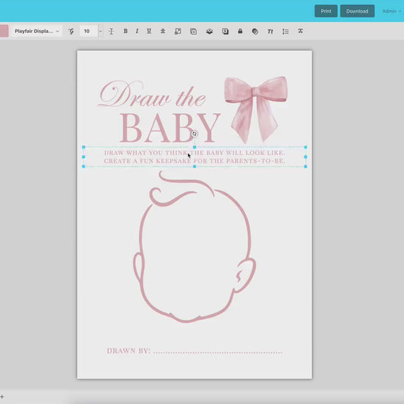Open the line spacing list icon
Image resolution: width=404 pixels, height=404 pixels.
pos(286,32)
